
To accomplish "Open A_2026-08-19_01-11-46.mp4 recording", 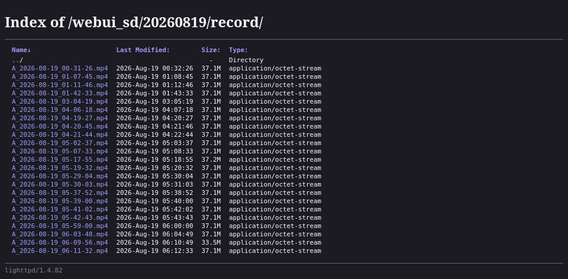I will tap(60, 85).
